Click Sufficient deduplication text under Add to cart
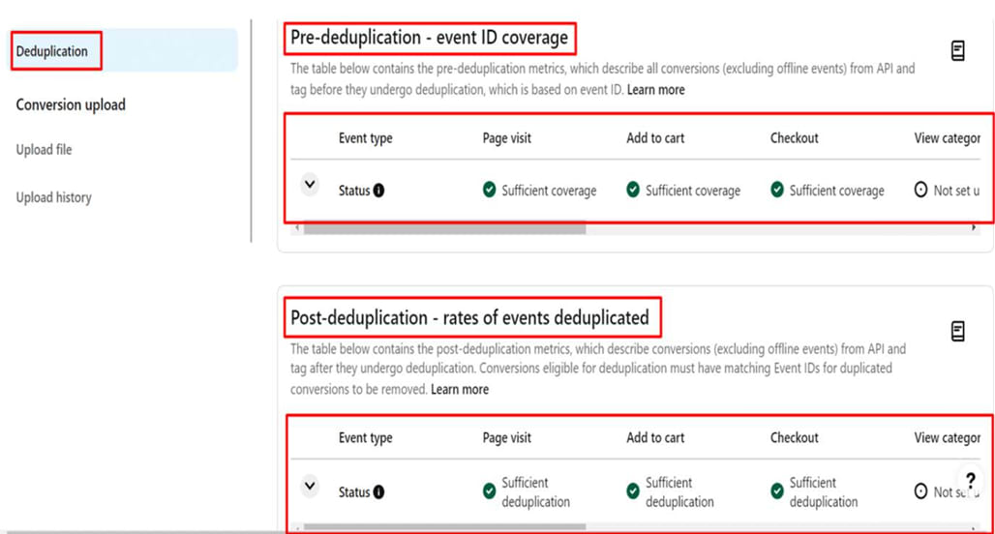This screenshot has height=534, width=995. [x=679, y=492]
